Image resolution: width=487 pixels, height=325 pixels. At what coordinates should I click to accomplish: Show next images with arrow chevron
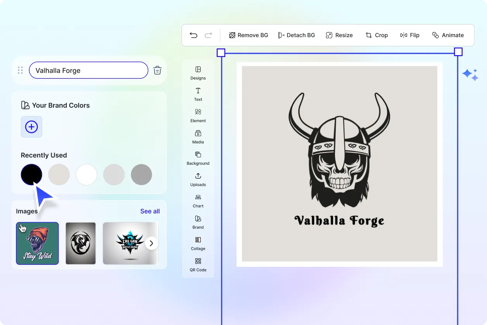click(x=152, y=244)
